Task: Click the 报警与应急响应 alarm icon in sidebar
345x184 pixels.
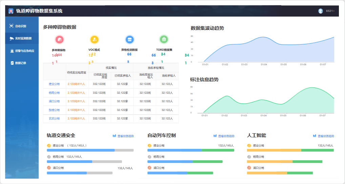Action: pos(12,51)
